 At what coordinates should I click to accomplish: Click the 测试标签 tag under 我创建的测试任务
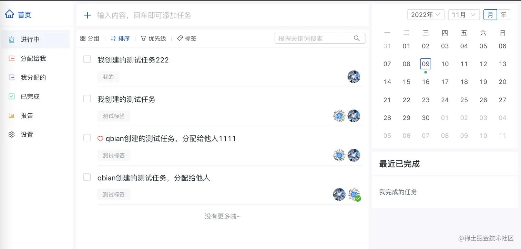[x=114, y=116]
